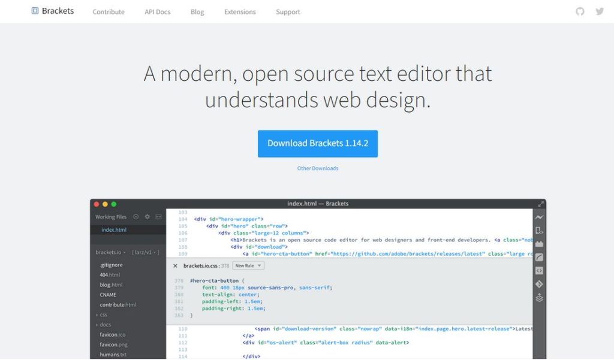Click the Twitter icon in the header
Viewport: 614px width, 360px height.
tap(600, 11)
